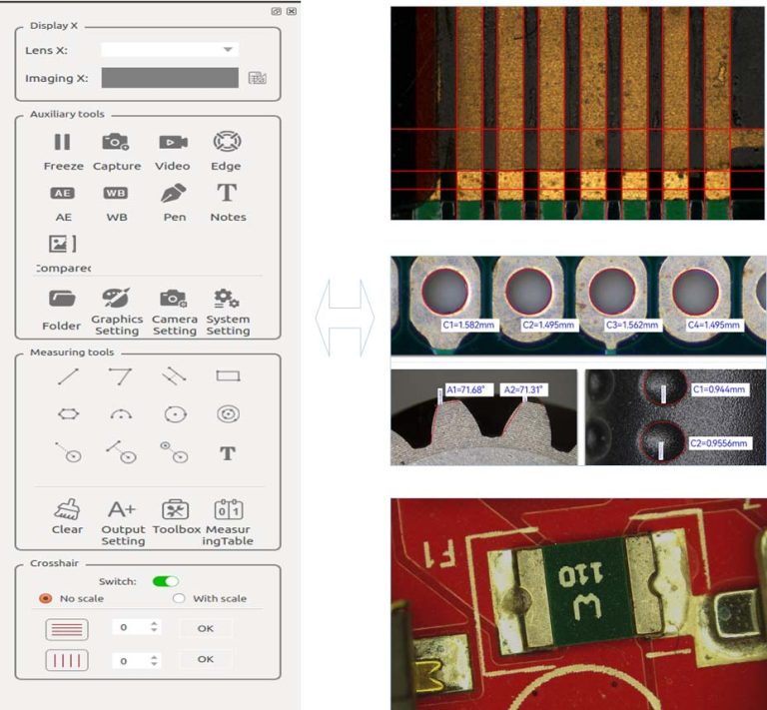Click the C2=1.495mm measurement label
This screenshot has width=767, height=710.
[548, 326]
